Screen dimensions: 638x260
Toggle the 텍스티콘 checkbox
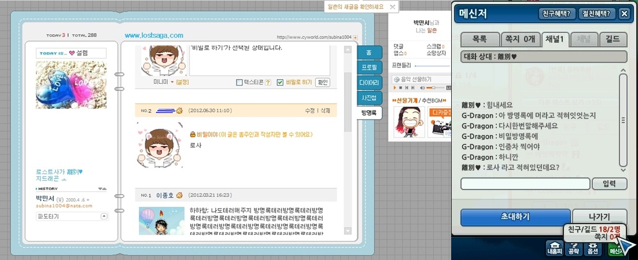239,83
